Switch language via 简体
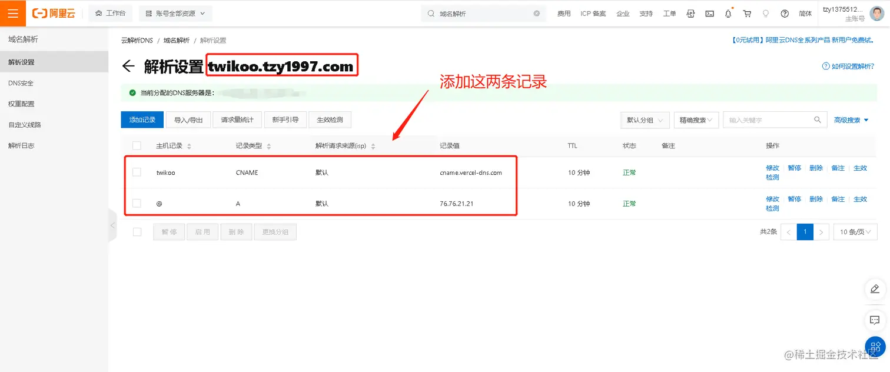 [x=805, y=14]
